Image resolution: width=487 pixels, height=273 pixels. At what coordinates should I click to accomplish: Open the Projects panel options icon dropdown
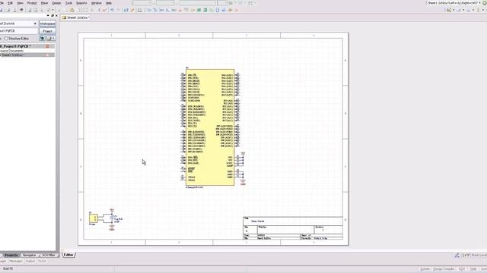[51, 39]
